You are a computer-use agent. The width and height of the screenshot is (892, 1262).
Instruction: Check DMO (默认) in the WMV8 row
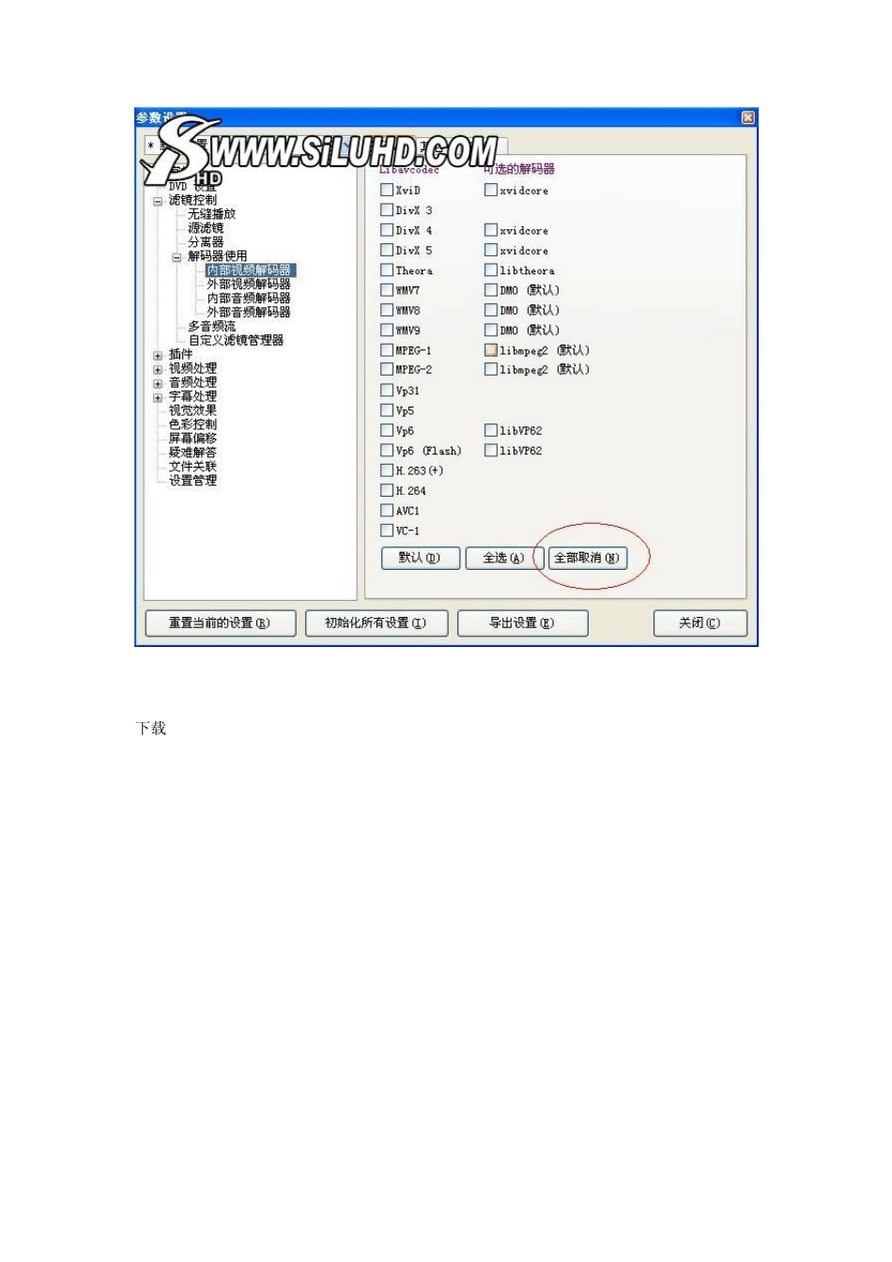tap(491, 310)
